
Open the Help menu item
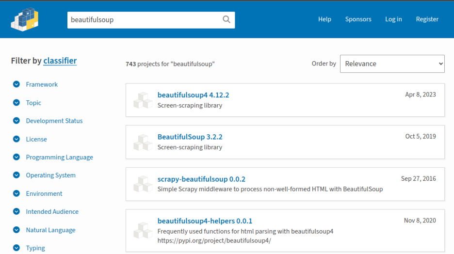324,19
